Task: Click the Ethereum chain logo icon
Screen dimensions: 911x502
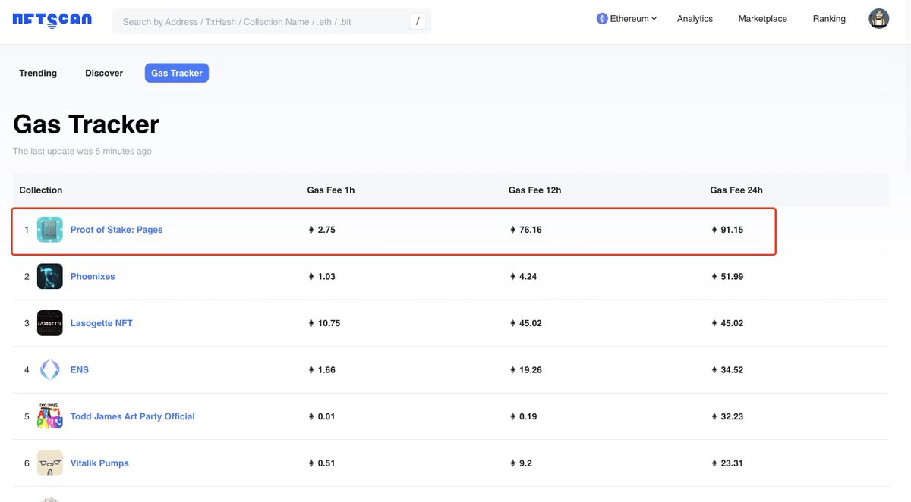Action: click(x=602, y=19)
